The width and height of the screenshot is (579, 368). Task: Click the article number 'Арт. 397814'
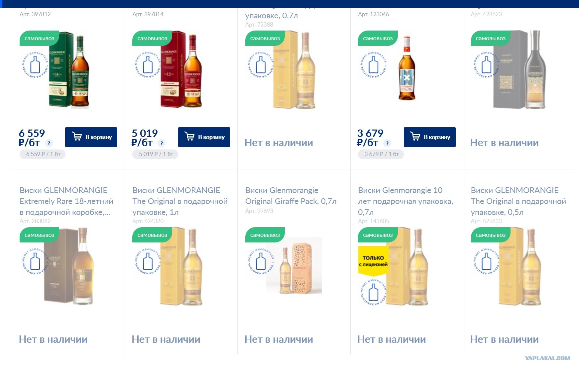tap(148, 14)
